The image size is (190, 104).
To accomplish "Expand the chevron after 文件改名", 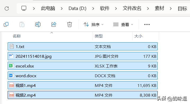I will [148, 9].
